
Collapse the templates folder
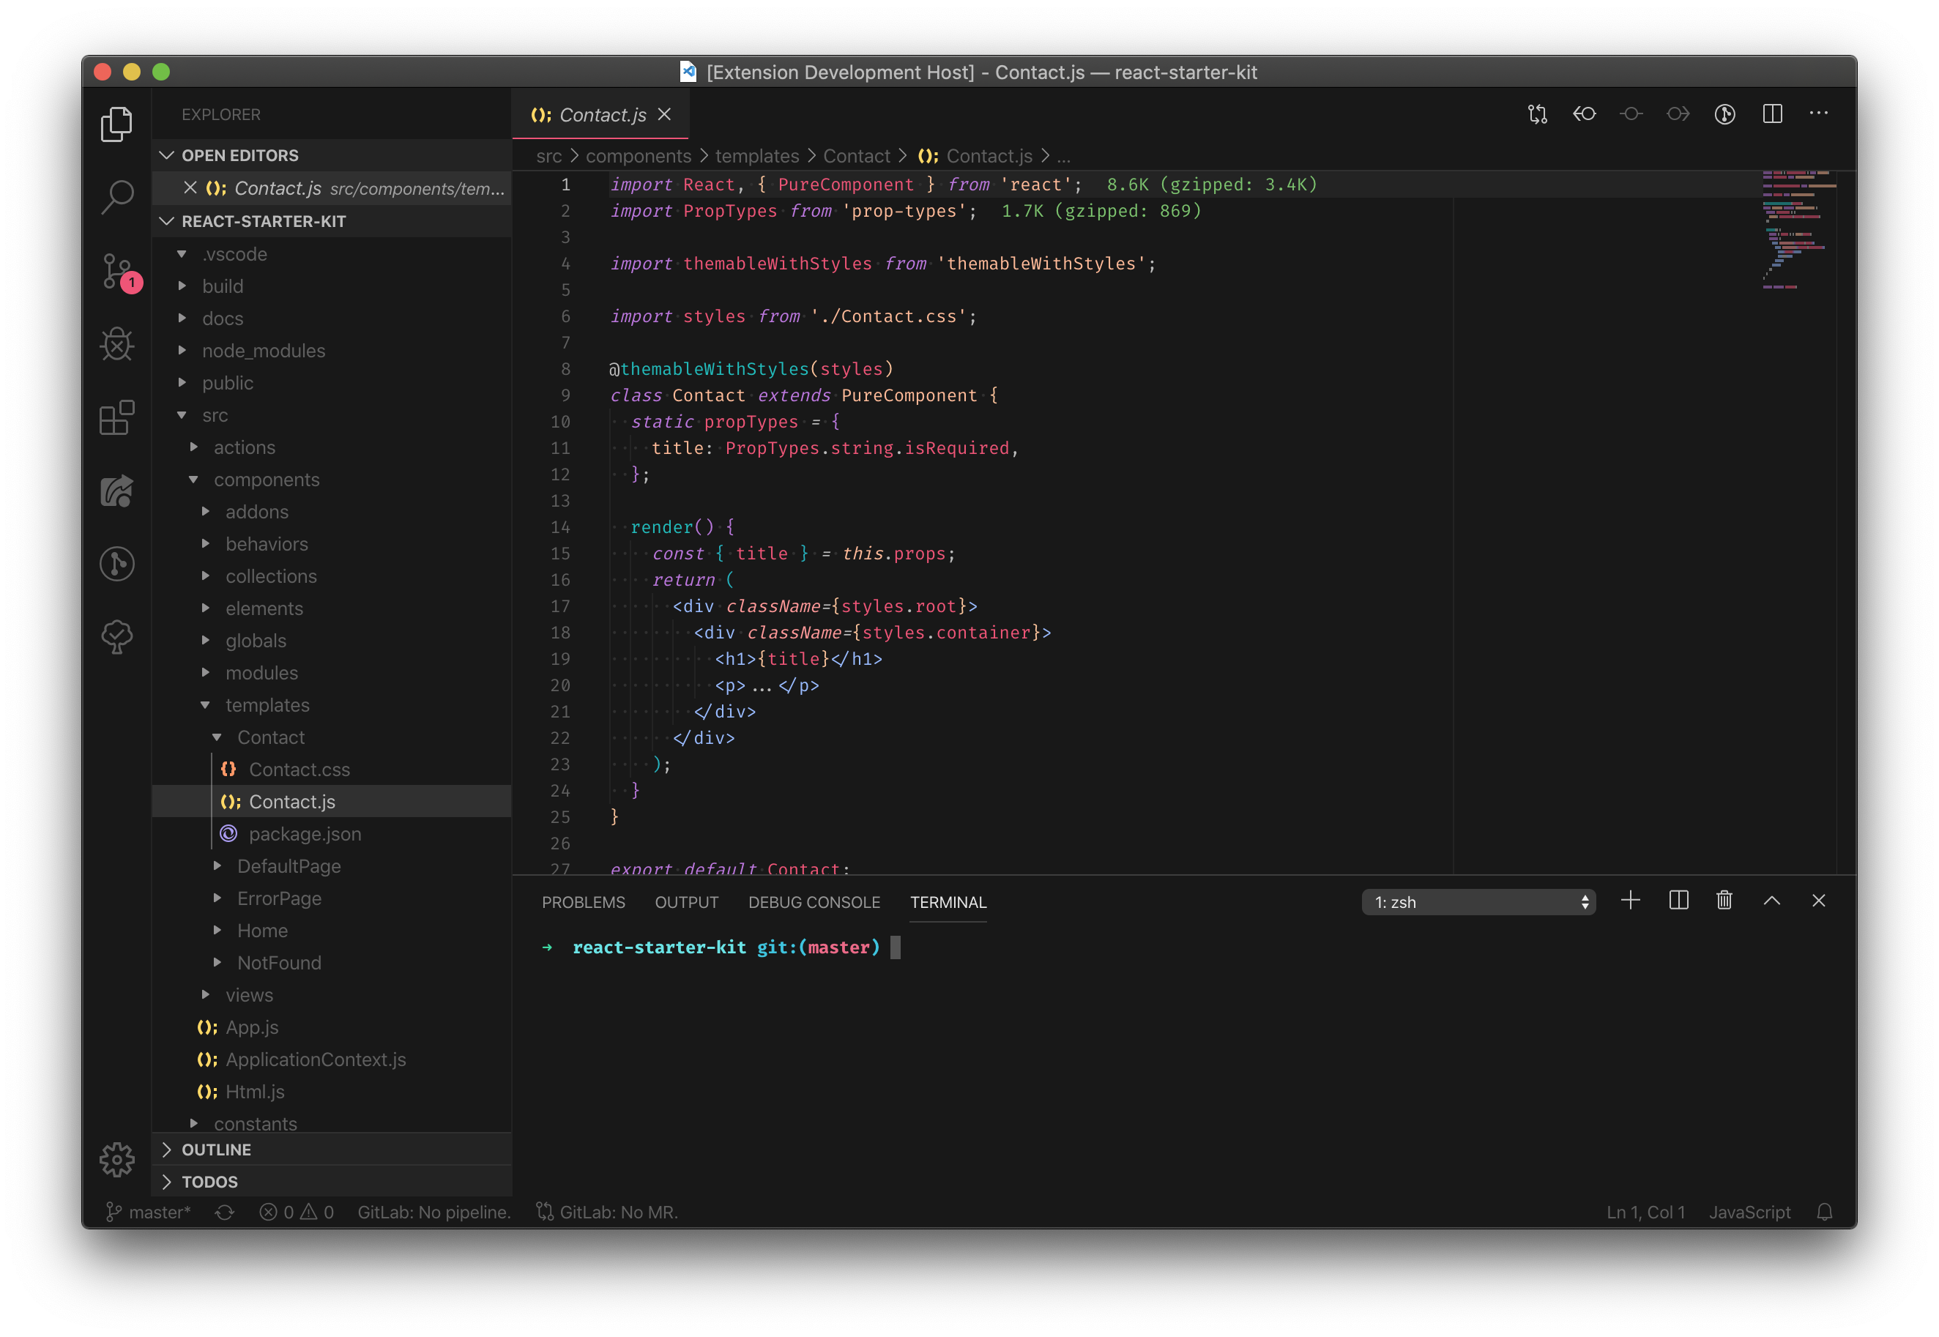tap(332, 704)
